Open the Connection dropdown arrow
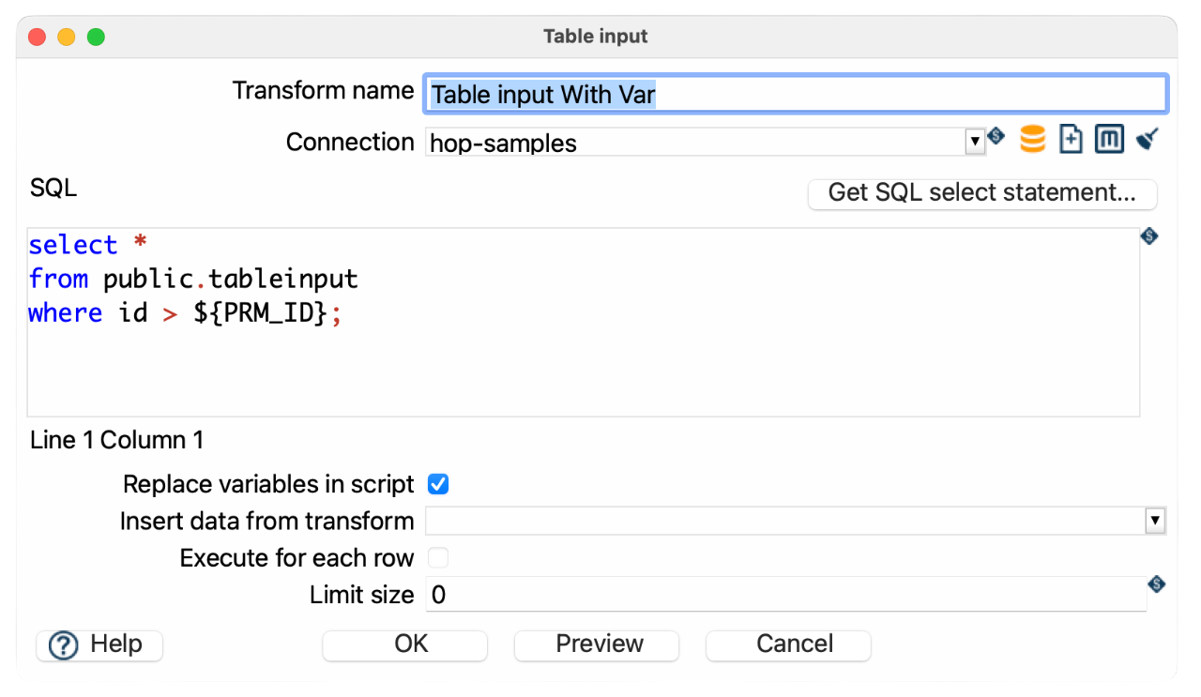Image resolution: width=1201 pixels, height=697 pixels. (x=976, y=142)
